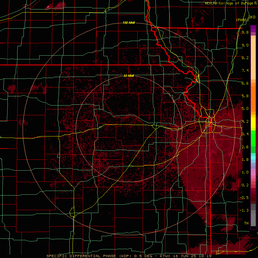
Task: Click the 1.8 value on the scale
Action: [x=245, y=160]
